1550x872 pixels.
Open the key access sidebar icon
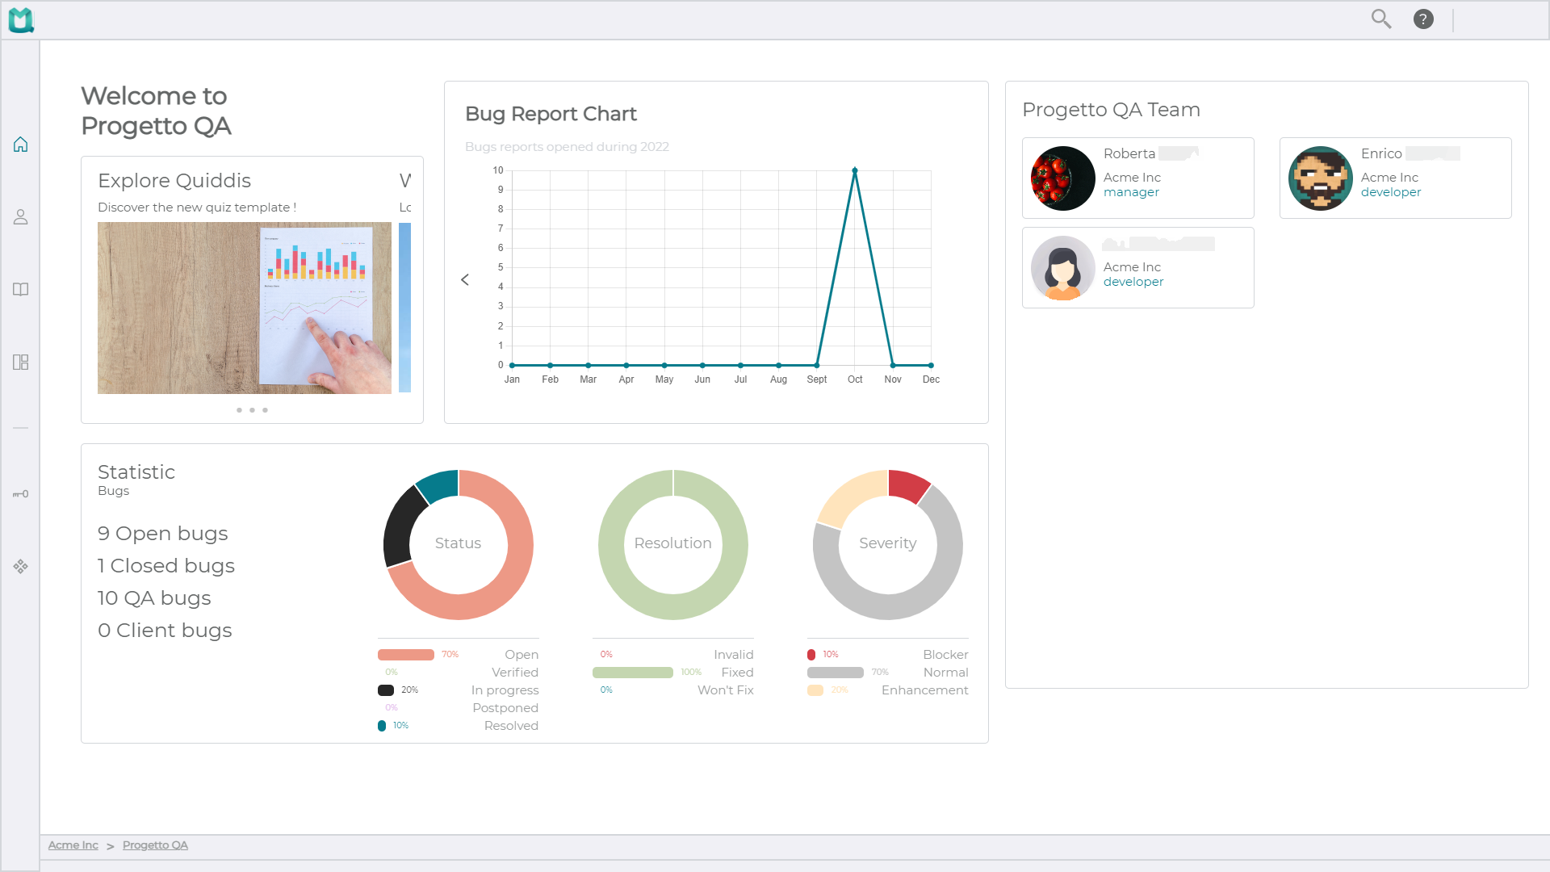click(20, 494)
